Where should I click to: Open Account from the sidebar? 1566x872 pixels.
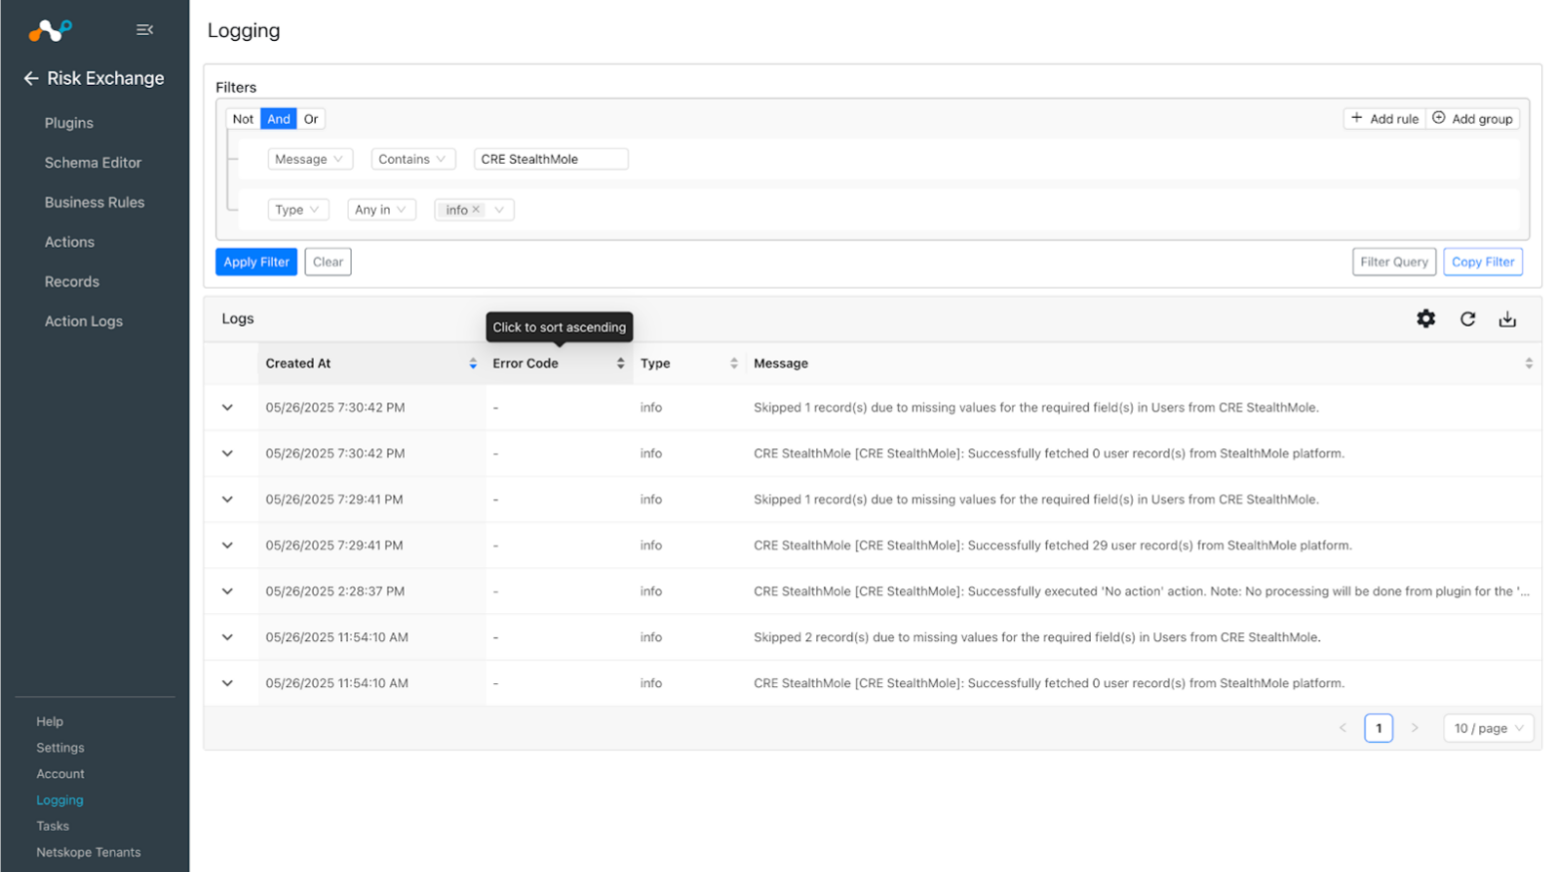[60, 774]
